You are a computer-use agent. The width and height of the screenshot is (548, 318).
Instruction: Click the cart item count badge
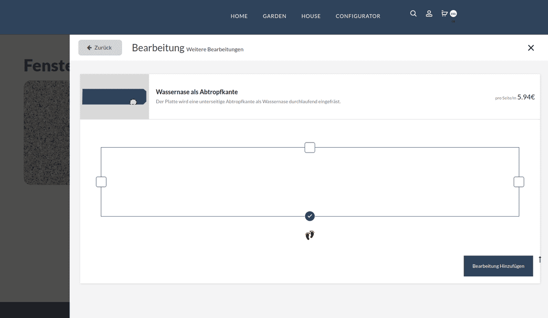453,14
